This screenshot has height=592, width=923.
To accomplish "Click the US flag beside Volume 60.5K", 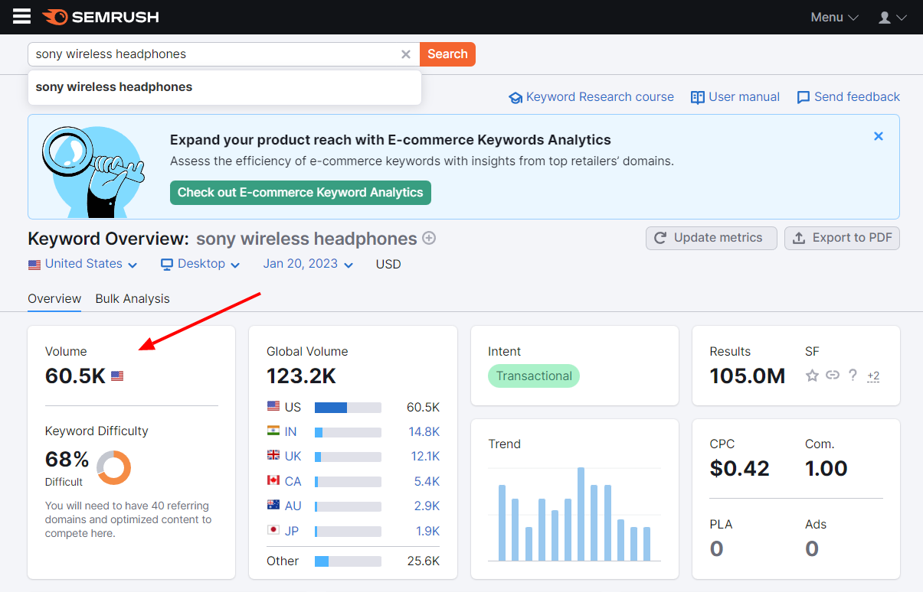I will tap(117, 376).
